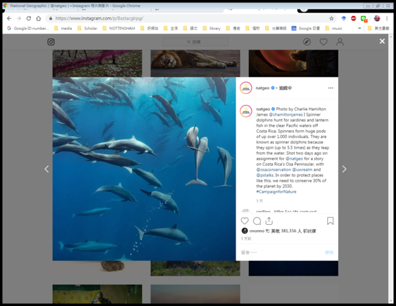Viewport: 396px width, 306px height.
Task: Save post with bookmark icon
Action: click(330, 221)
